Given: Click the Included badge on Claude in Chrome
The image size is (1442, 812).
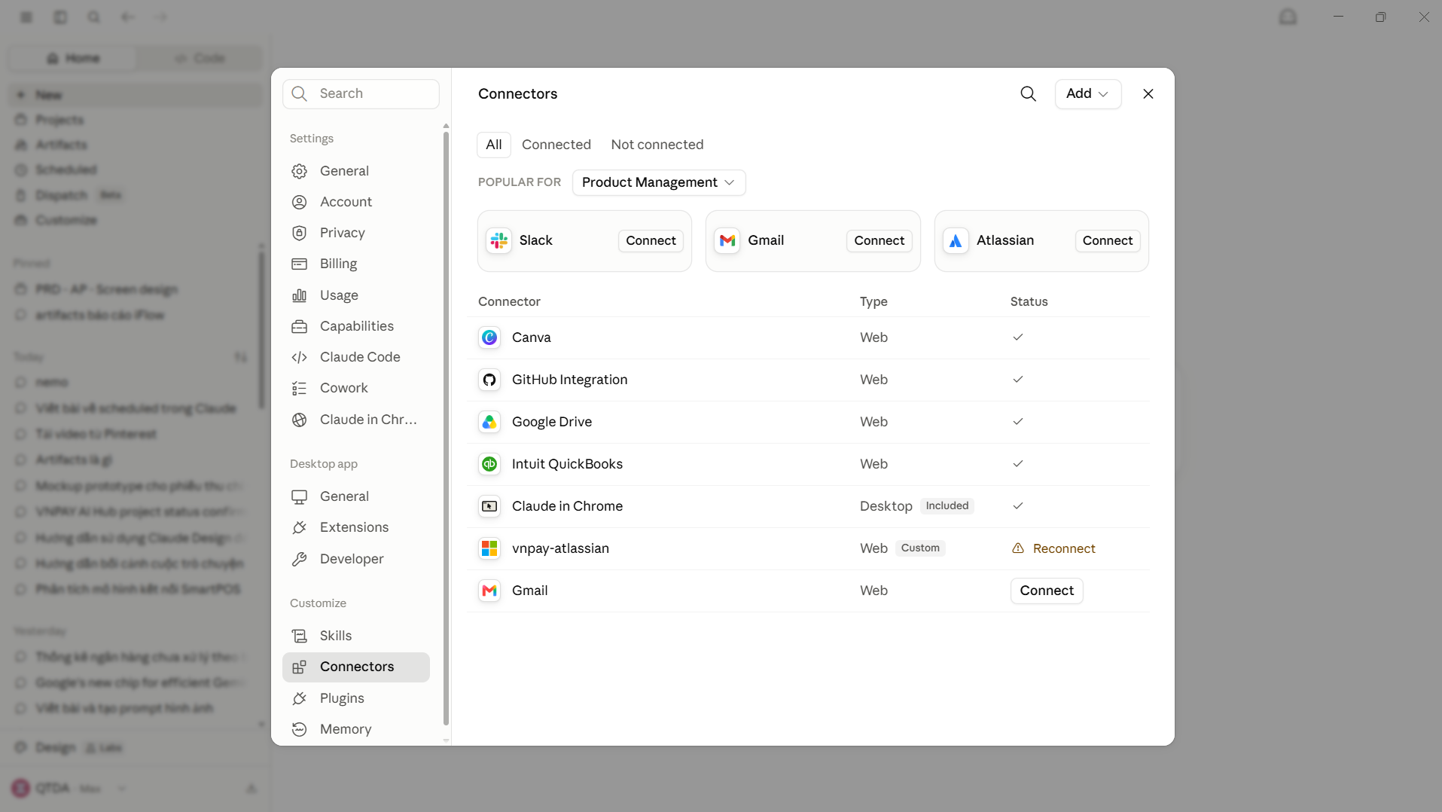Looking at the screenshot, I should (x=947, y=506).
